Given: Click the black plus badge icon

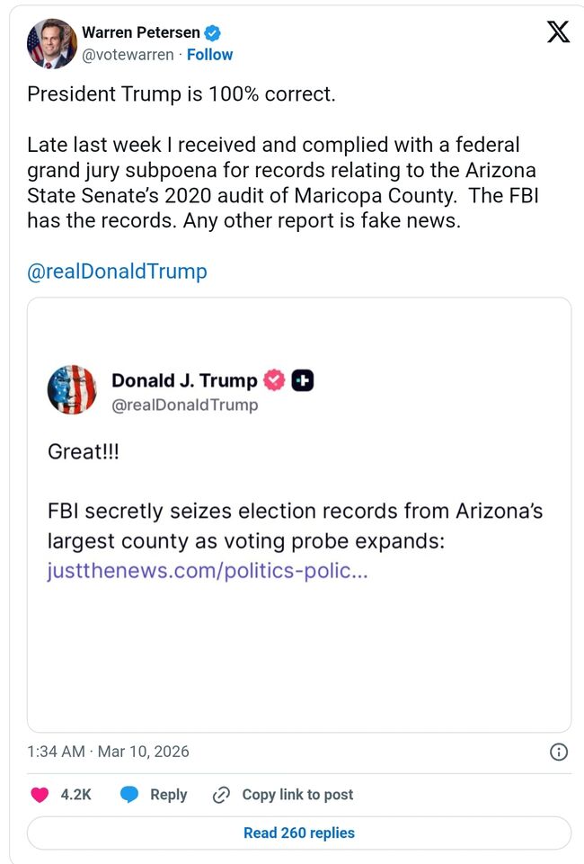Looking at the screenshot, I should [x=304, y=380].
